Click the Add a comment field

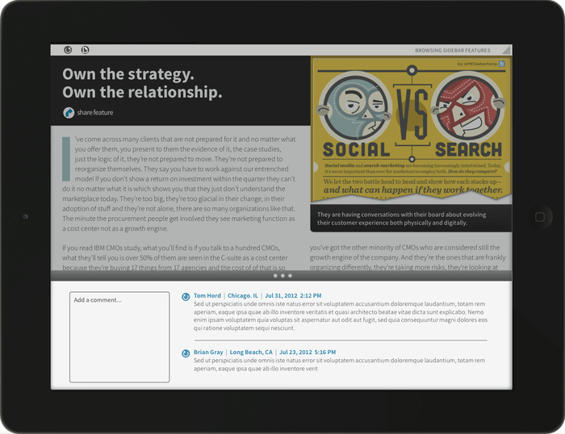click(x=119, y=336)
